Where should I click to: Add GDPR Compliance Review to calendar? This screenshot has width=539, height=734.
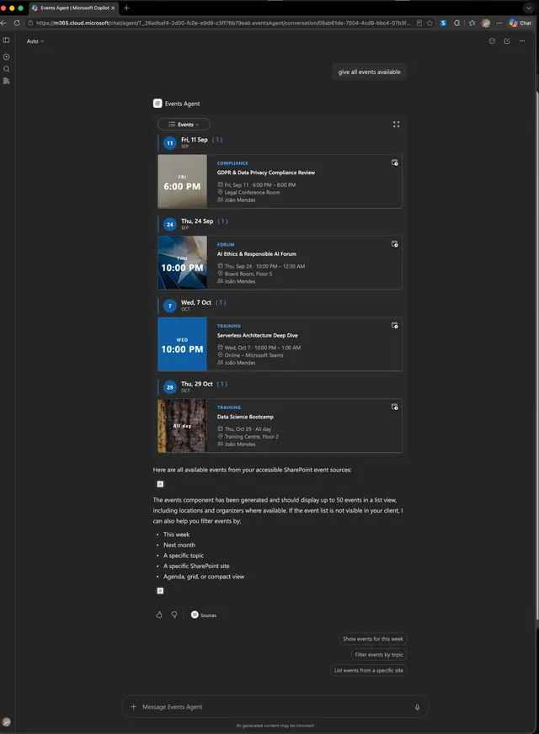point(395,162)
